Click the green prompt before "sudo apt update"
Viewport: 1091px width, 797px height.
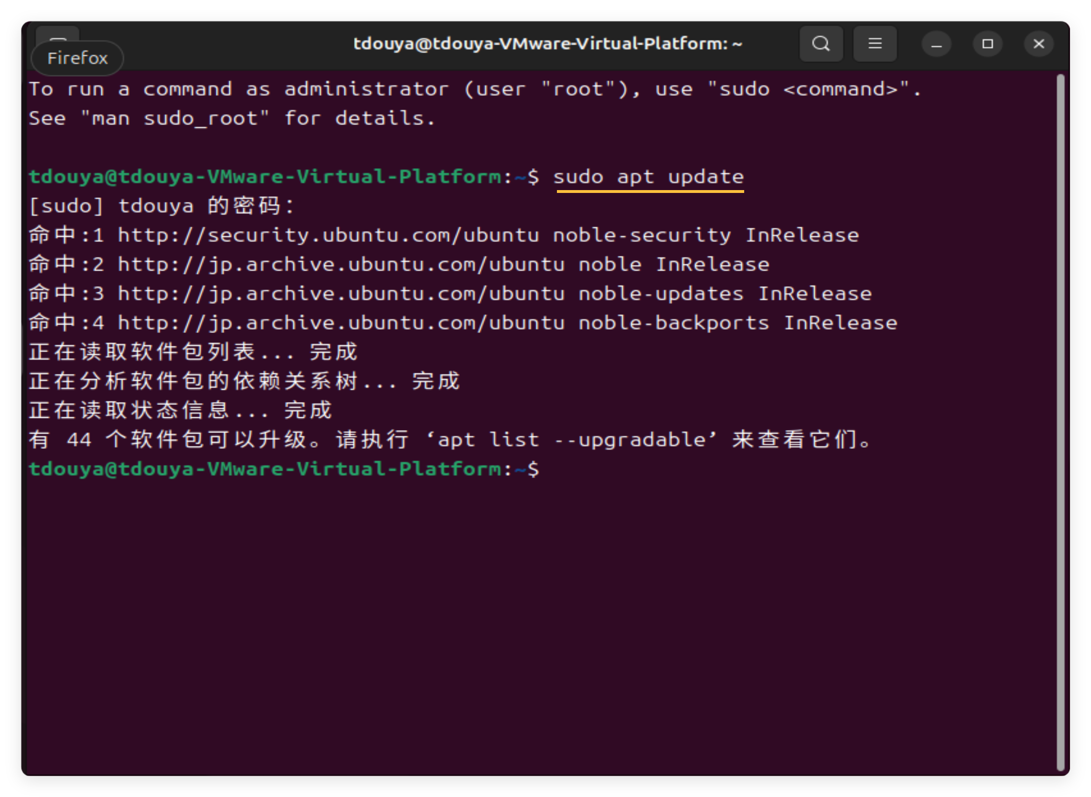pos(284,177)
